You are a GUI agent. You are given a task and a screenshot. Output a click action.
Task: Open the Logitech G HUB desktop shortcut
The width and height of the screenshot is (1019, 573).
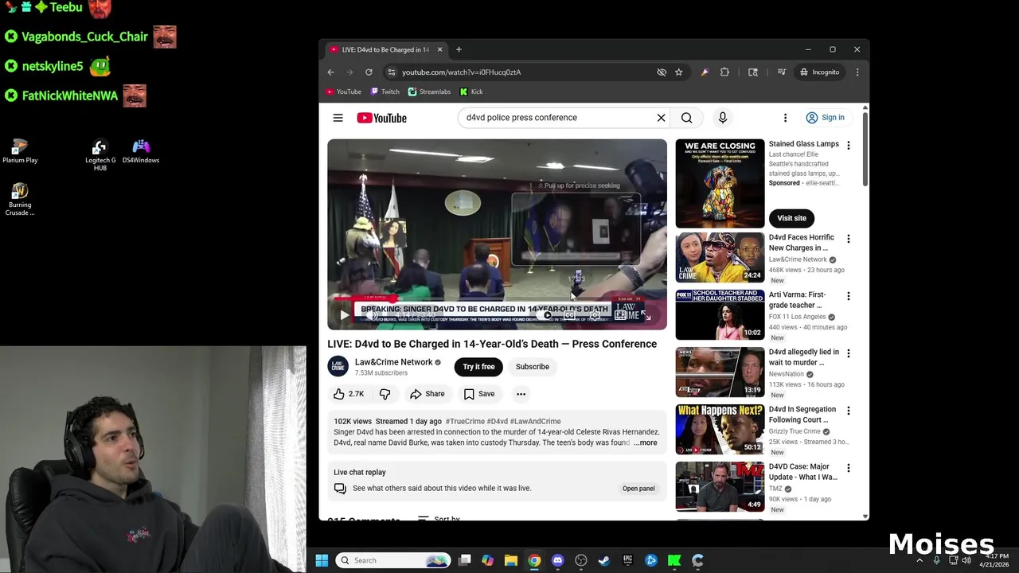(x=100, y=155)
